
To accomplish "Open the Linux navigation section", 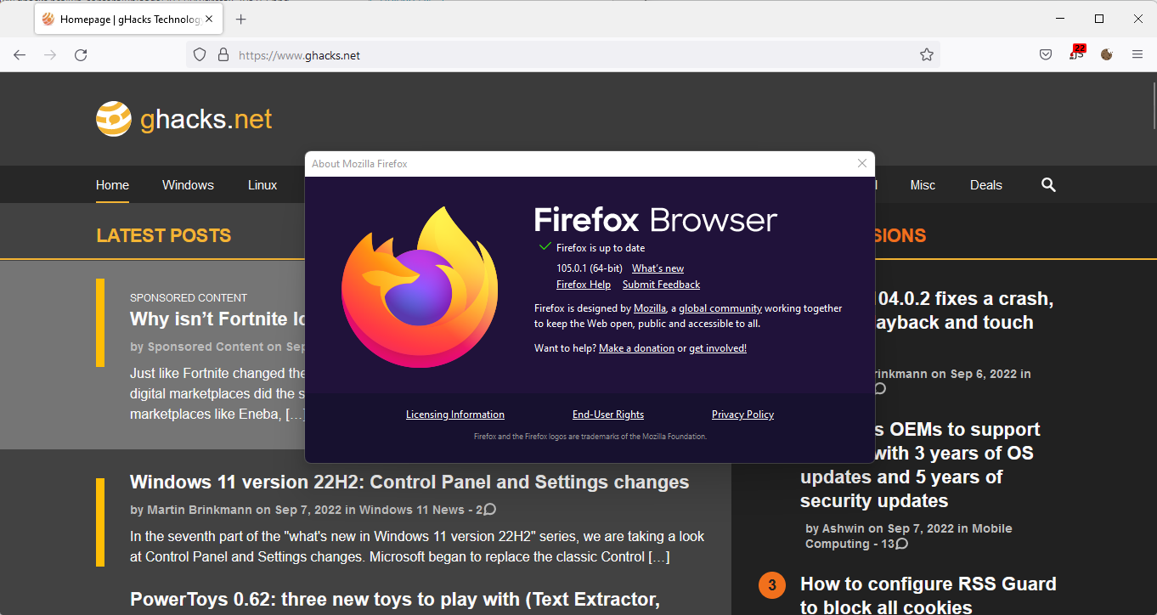I will coord(262,185).
